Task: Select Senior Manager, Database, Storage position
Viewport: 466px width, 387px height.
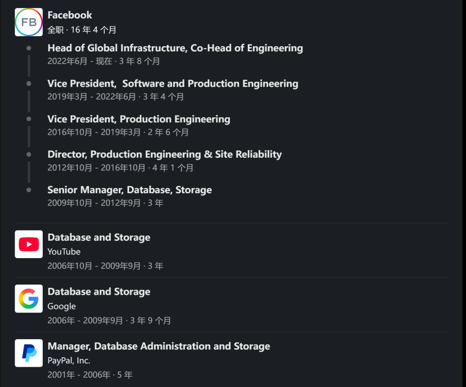Action: tap(129, 190)
